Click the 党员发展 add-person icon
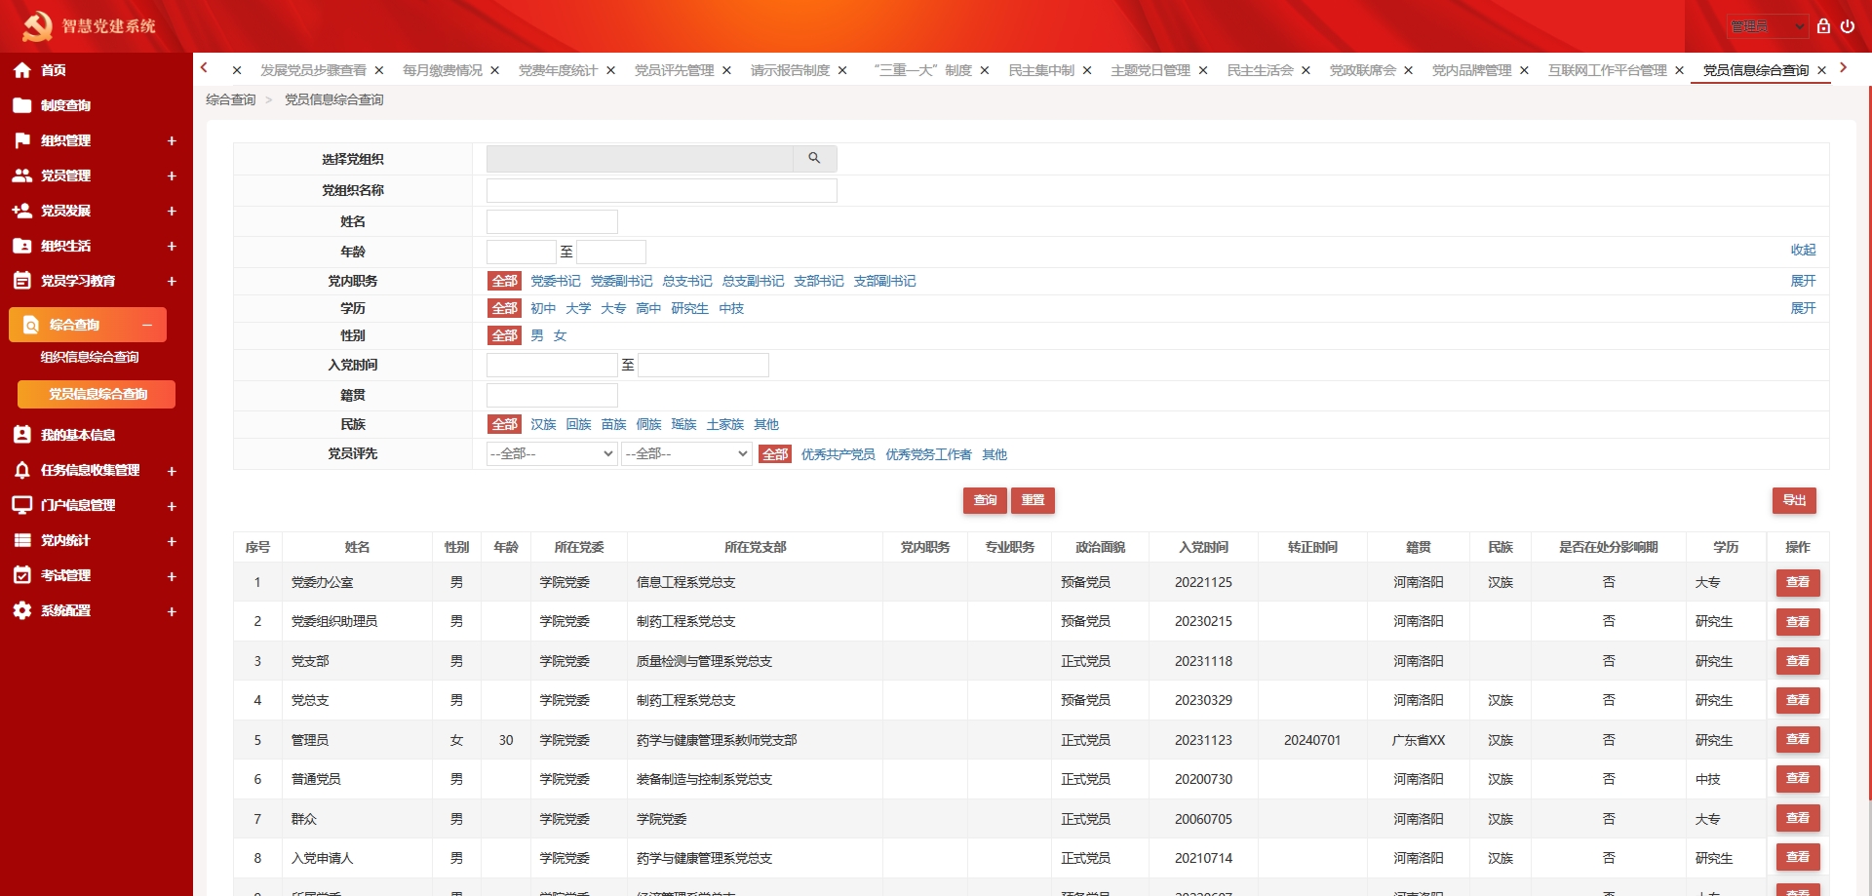This screenshot has height=896, width=1872. tap(22, 211)
